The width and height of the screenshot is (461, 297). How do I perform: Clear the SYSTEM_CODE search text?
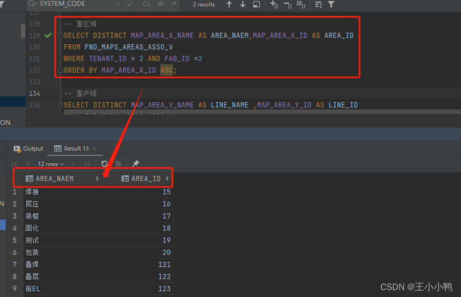tap(118, 4)
